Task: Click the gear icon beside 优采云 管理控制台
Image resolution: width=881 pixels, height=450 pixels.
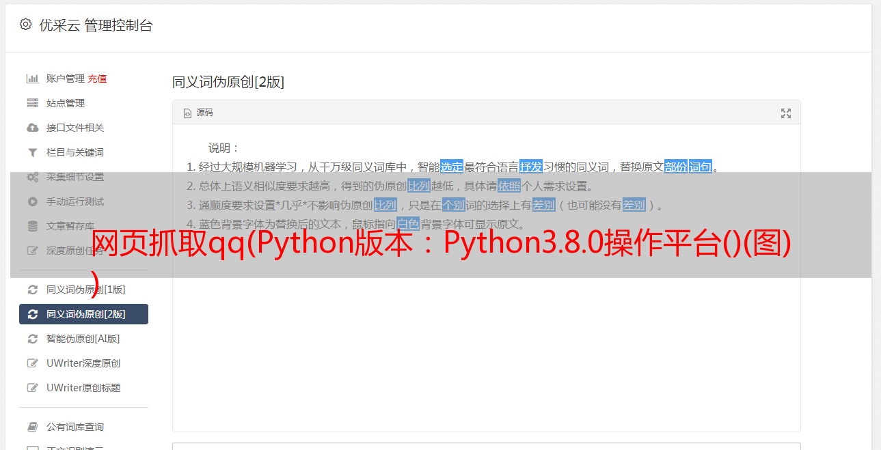Action: [25, 25]
